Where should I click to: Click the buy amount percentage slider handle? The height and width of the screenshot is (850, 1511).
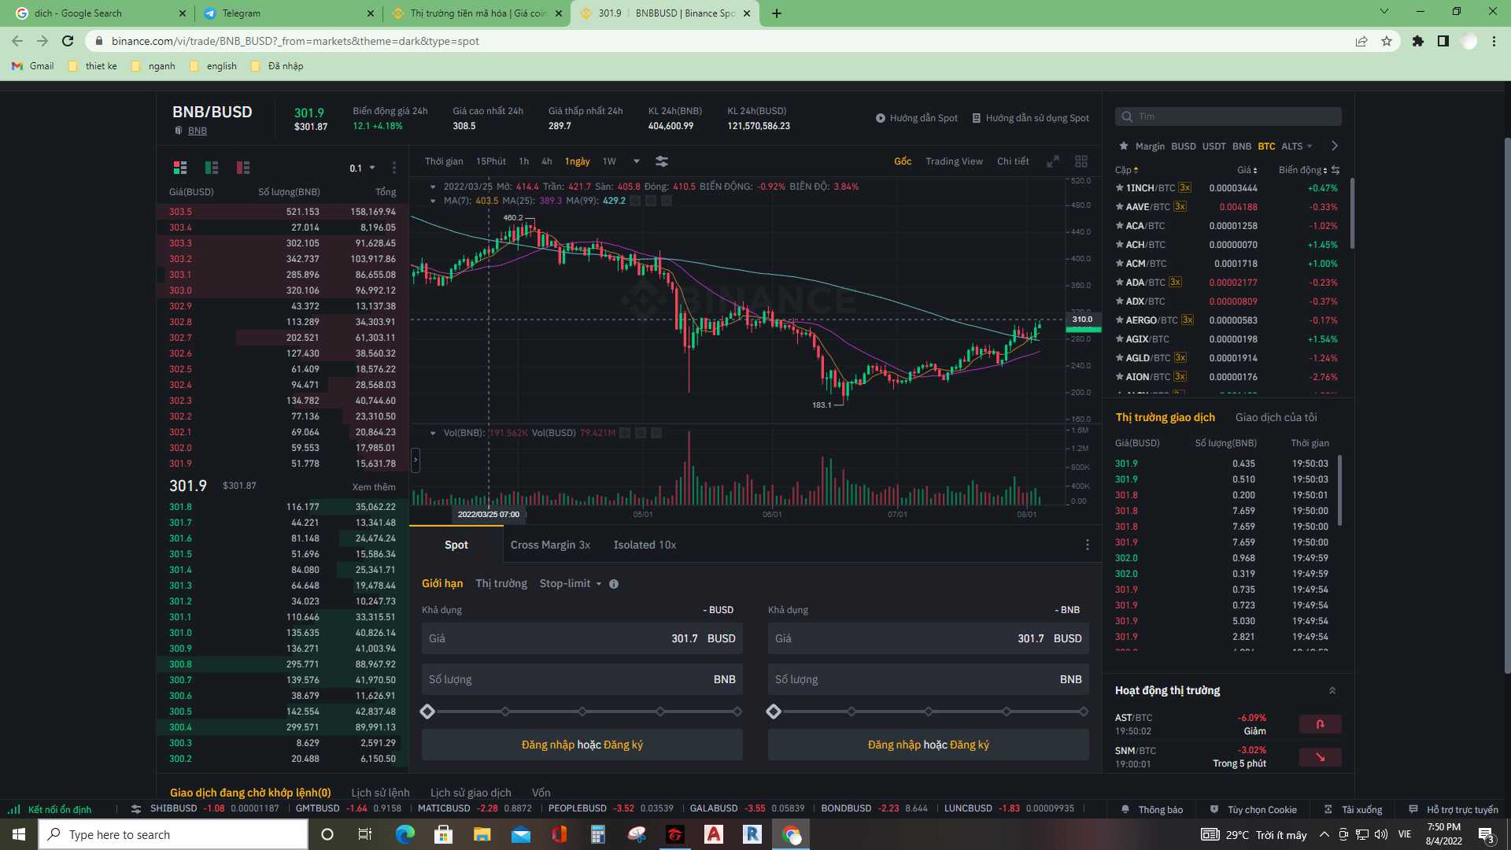(x=427, y=711)
